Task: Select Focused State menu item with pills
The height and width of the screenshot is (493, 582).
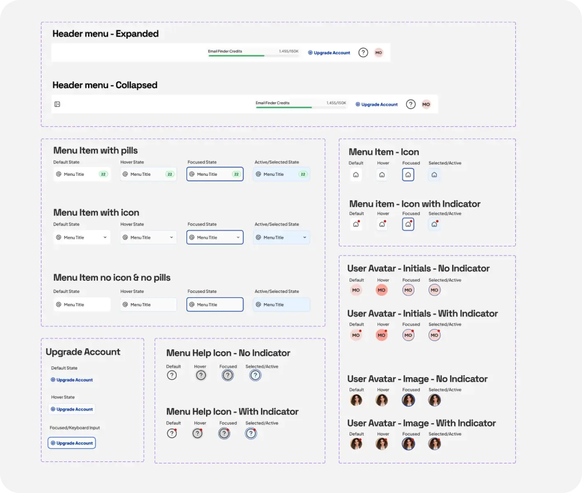Action: (x=215, y=174)
